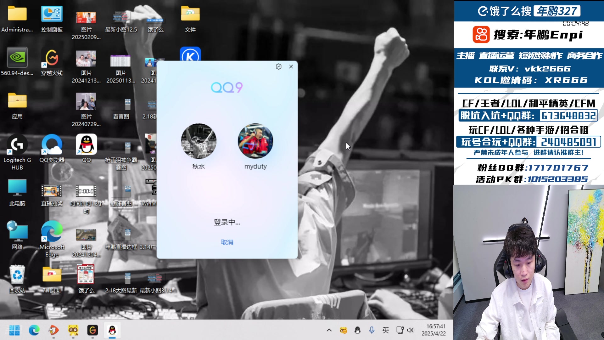Cancel the QQ login with 取消
604x340 pixels.
pos(227,242)
